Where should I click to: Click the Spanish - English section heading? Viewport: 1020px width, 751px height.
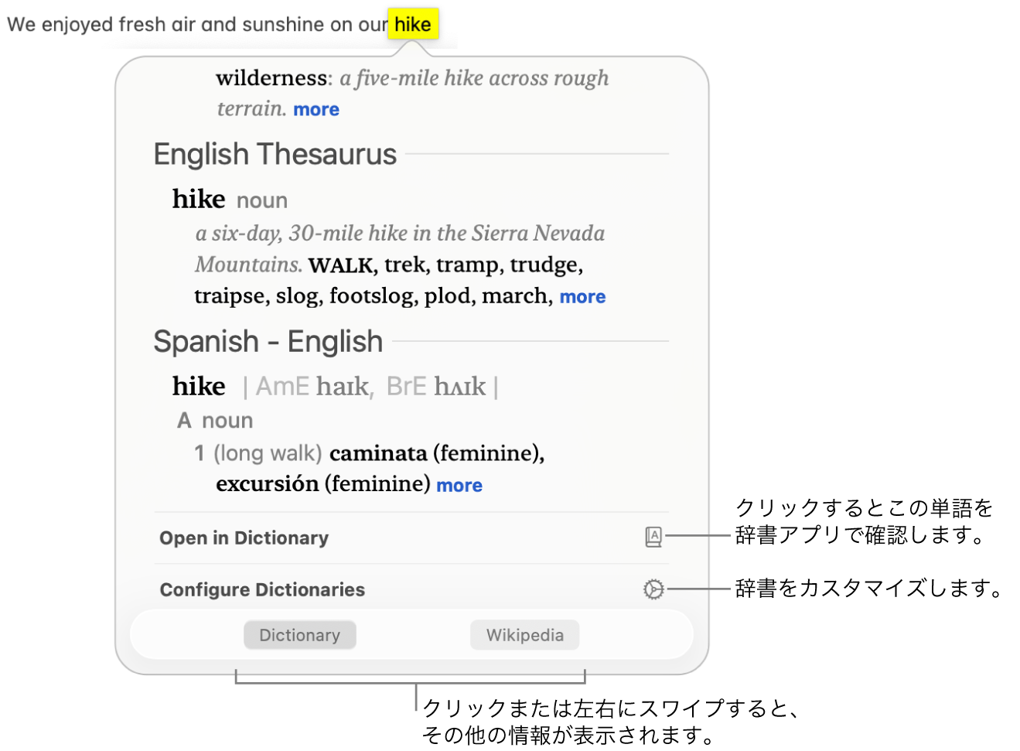(x=268, y=342)
